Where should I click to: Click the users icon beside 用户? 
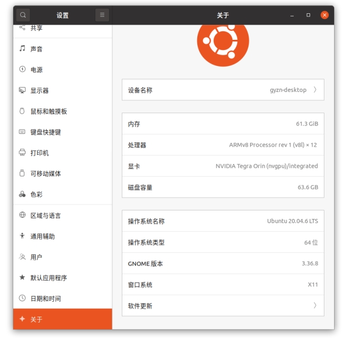[22, 257]
